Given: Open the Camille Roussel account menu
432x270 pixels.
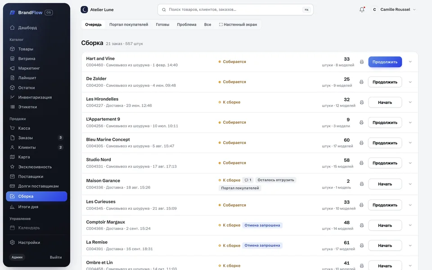Looking at the screenshot, I should pos(394,9).
